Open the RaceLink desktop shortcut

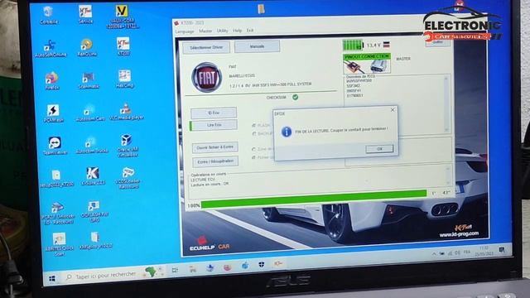pyautogui.click(x=87, y=47)
